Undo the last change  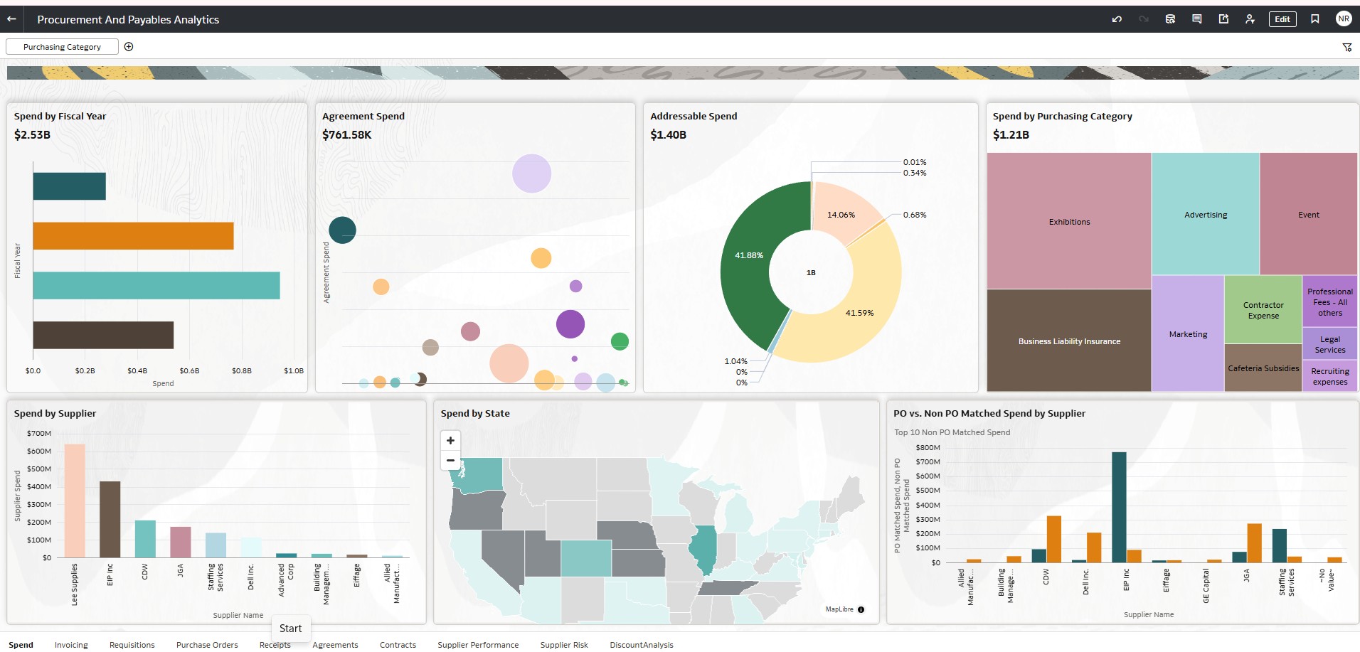click(1117, 19)
